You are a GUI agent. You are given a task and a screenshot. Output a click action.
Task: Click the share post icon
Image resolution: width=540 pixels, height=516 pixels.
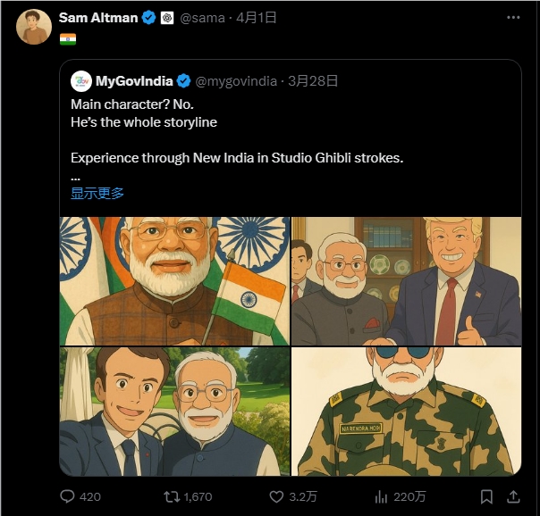coord(514,496)
